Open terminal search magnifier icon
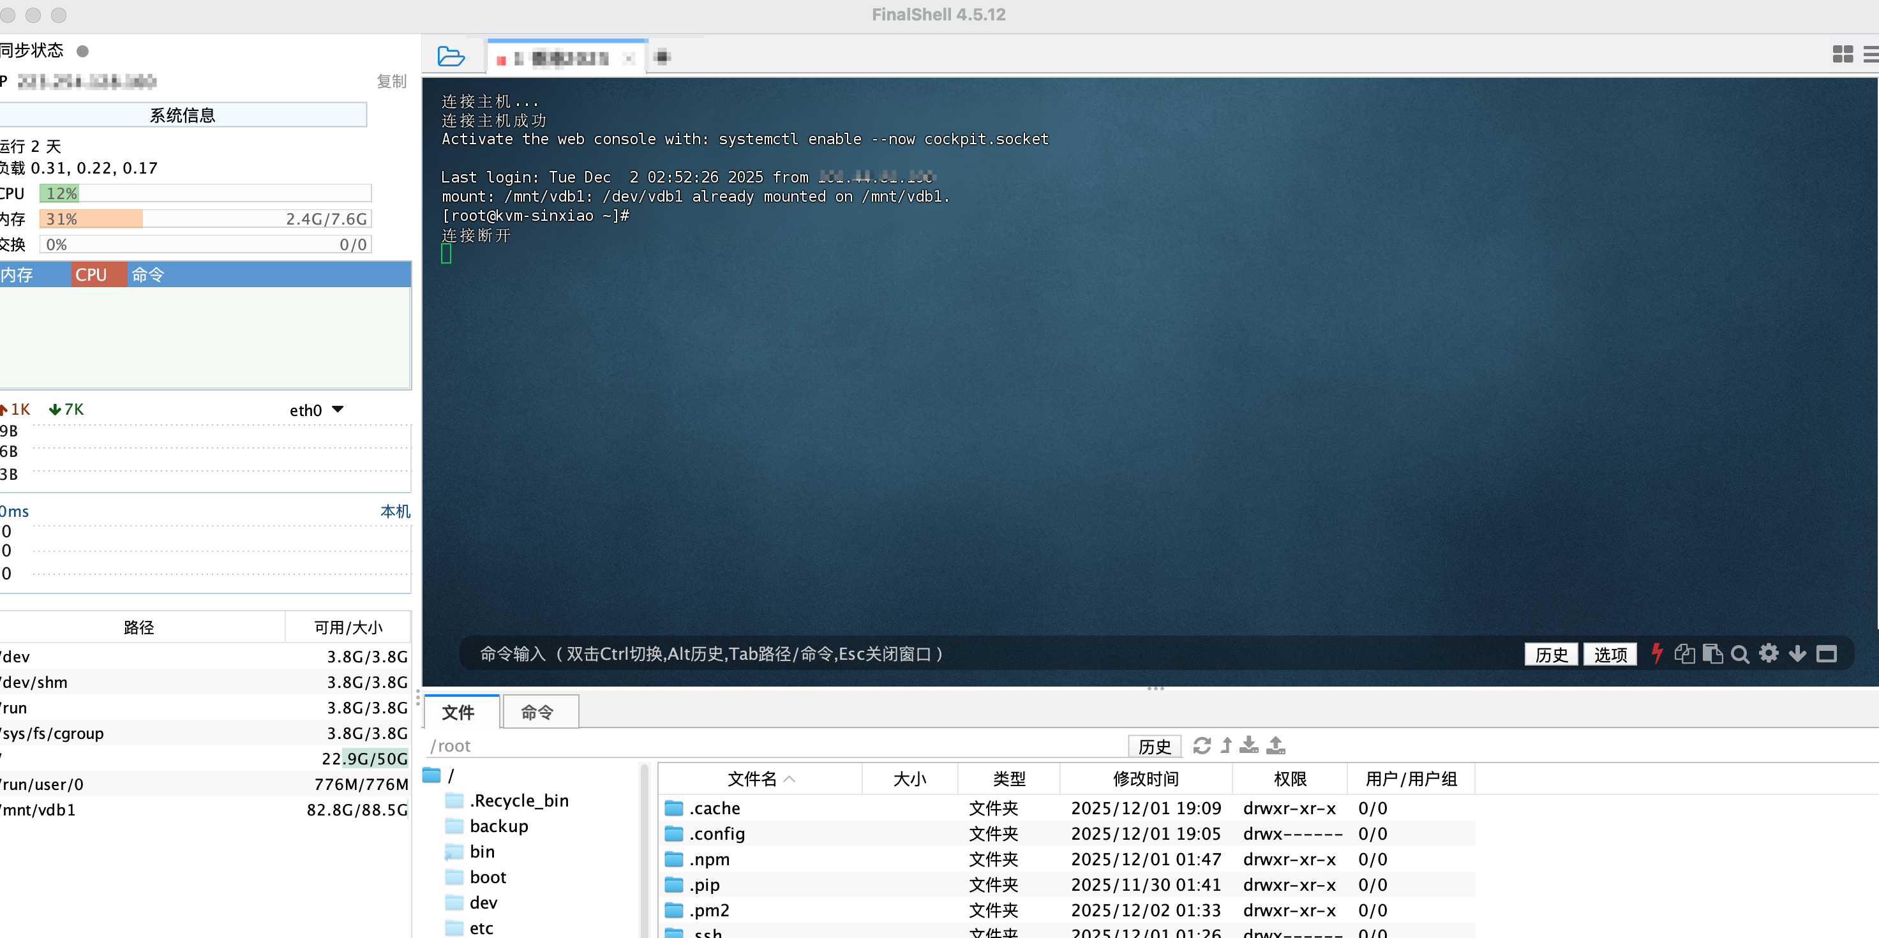The height and width of the screenshot is (938, 1879). [1740, 653]
